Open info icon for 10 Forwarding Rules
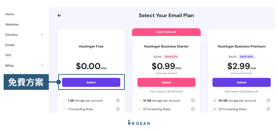The height and width of the screenshot is (130, 278). (193, 109)
